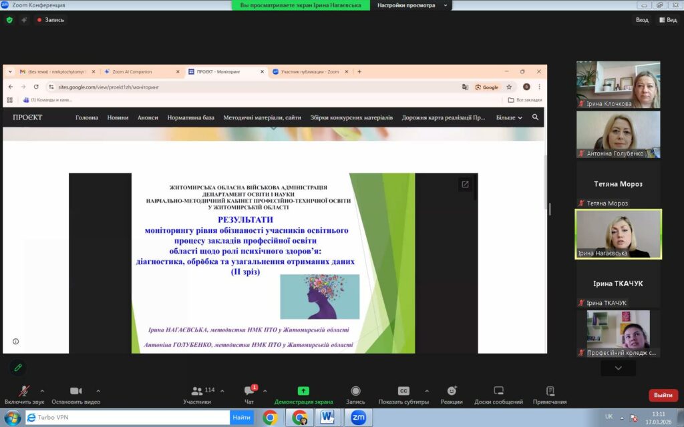This screenshot has height=427, width=684.
Task: Click the green Демонстрация экрана icon
Action: click(x=303, y=391)
